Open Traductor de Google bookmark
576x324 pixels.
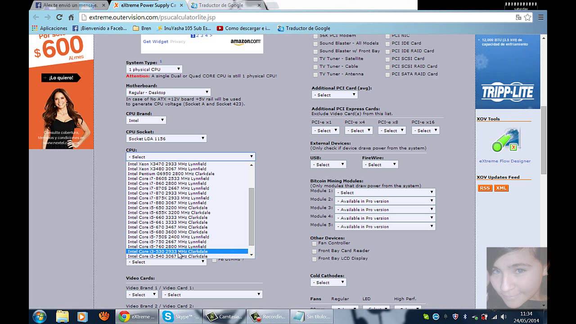(304, 28)
